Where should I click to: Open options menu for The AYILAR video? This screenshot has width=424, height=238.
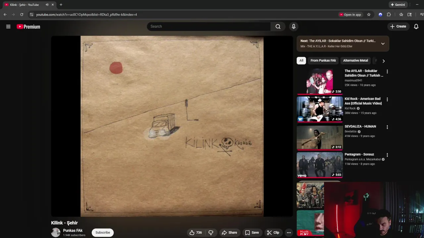click(x=387, y=71)
